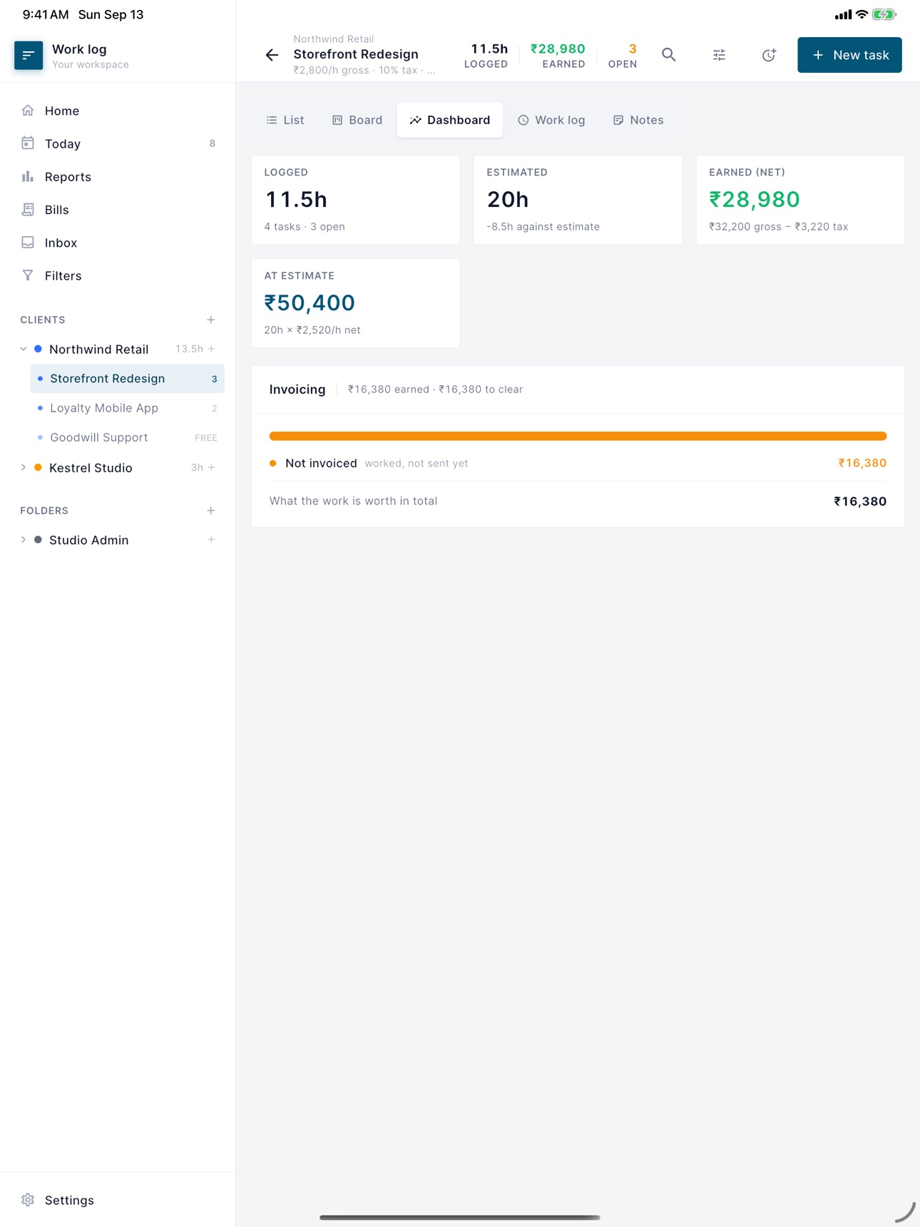Click the At Estimate ₹50,400 card
Screen dimensions: 920x1227
coord(355,303)
